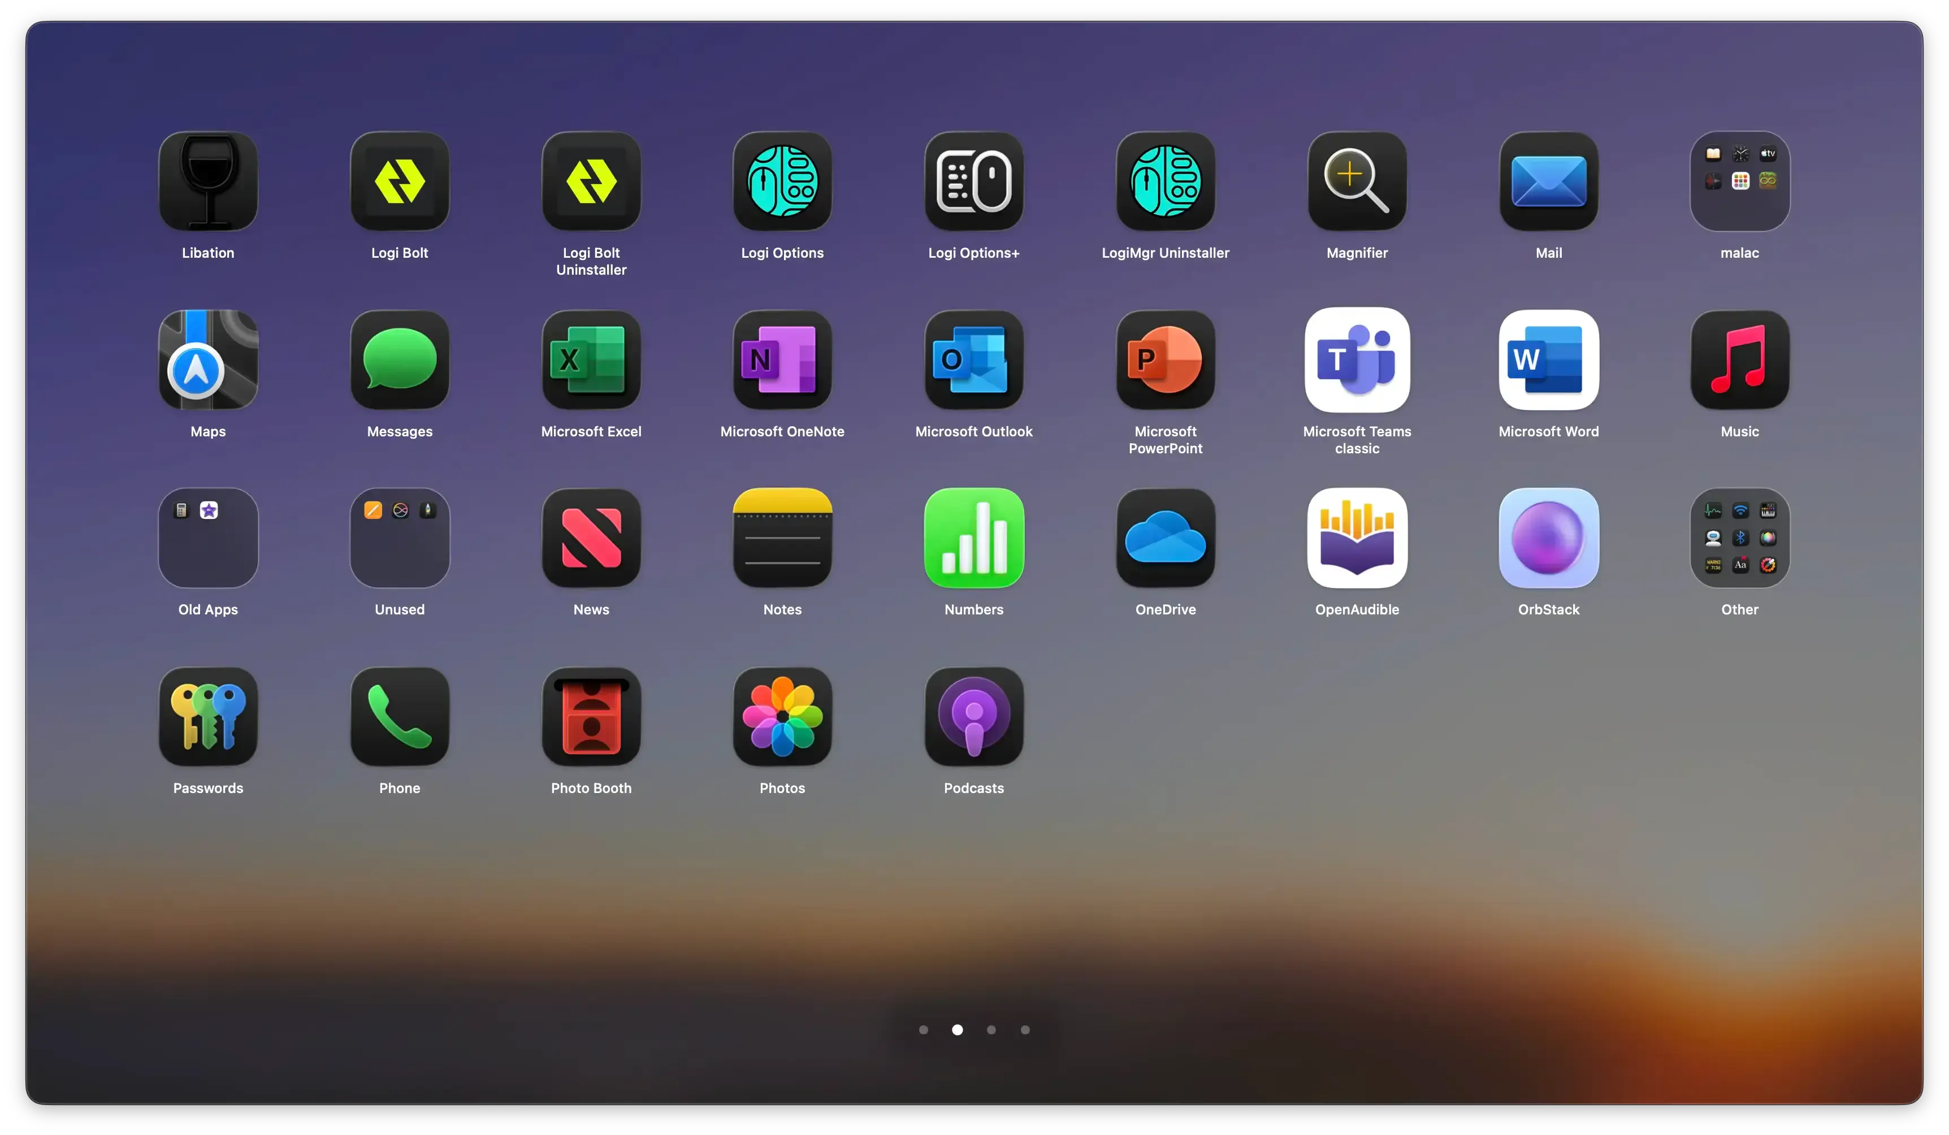Launch the News app
This screenshot has height=1135, width=1949.
coord(592,538)
